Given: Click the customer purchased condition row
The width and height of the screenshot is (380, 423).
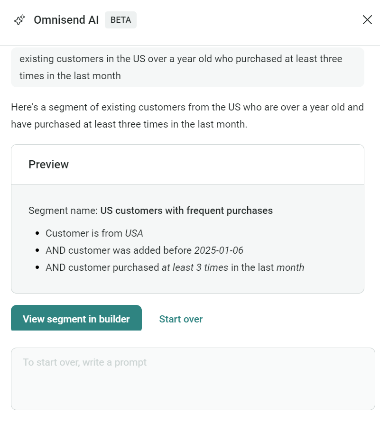Looking at the screenshot, I should 176,267.
